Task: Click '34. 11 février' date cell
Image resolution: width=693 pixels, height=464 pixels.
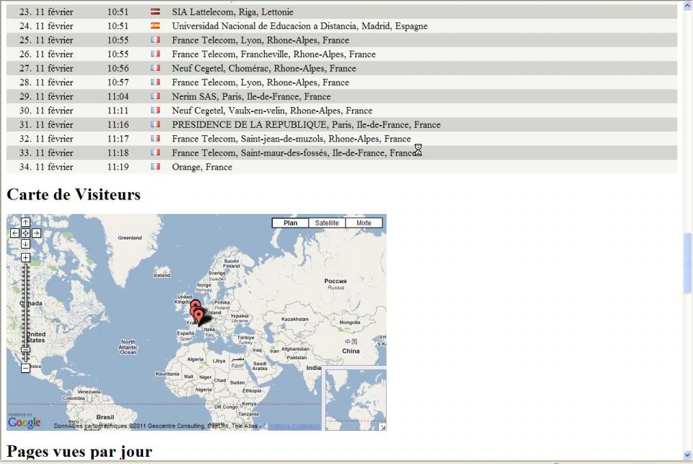Action: click(x=46, y=167)
